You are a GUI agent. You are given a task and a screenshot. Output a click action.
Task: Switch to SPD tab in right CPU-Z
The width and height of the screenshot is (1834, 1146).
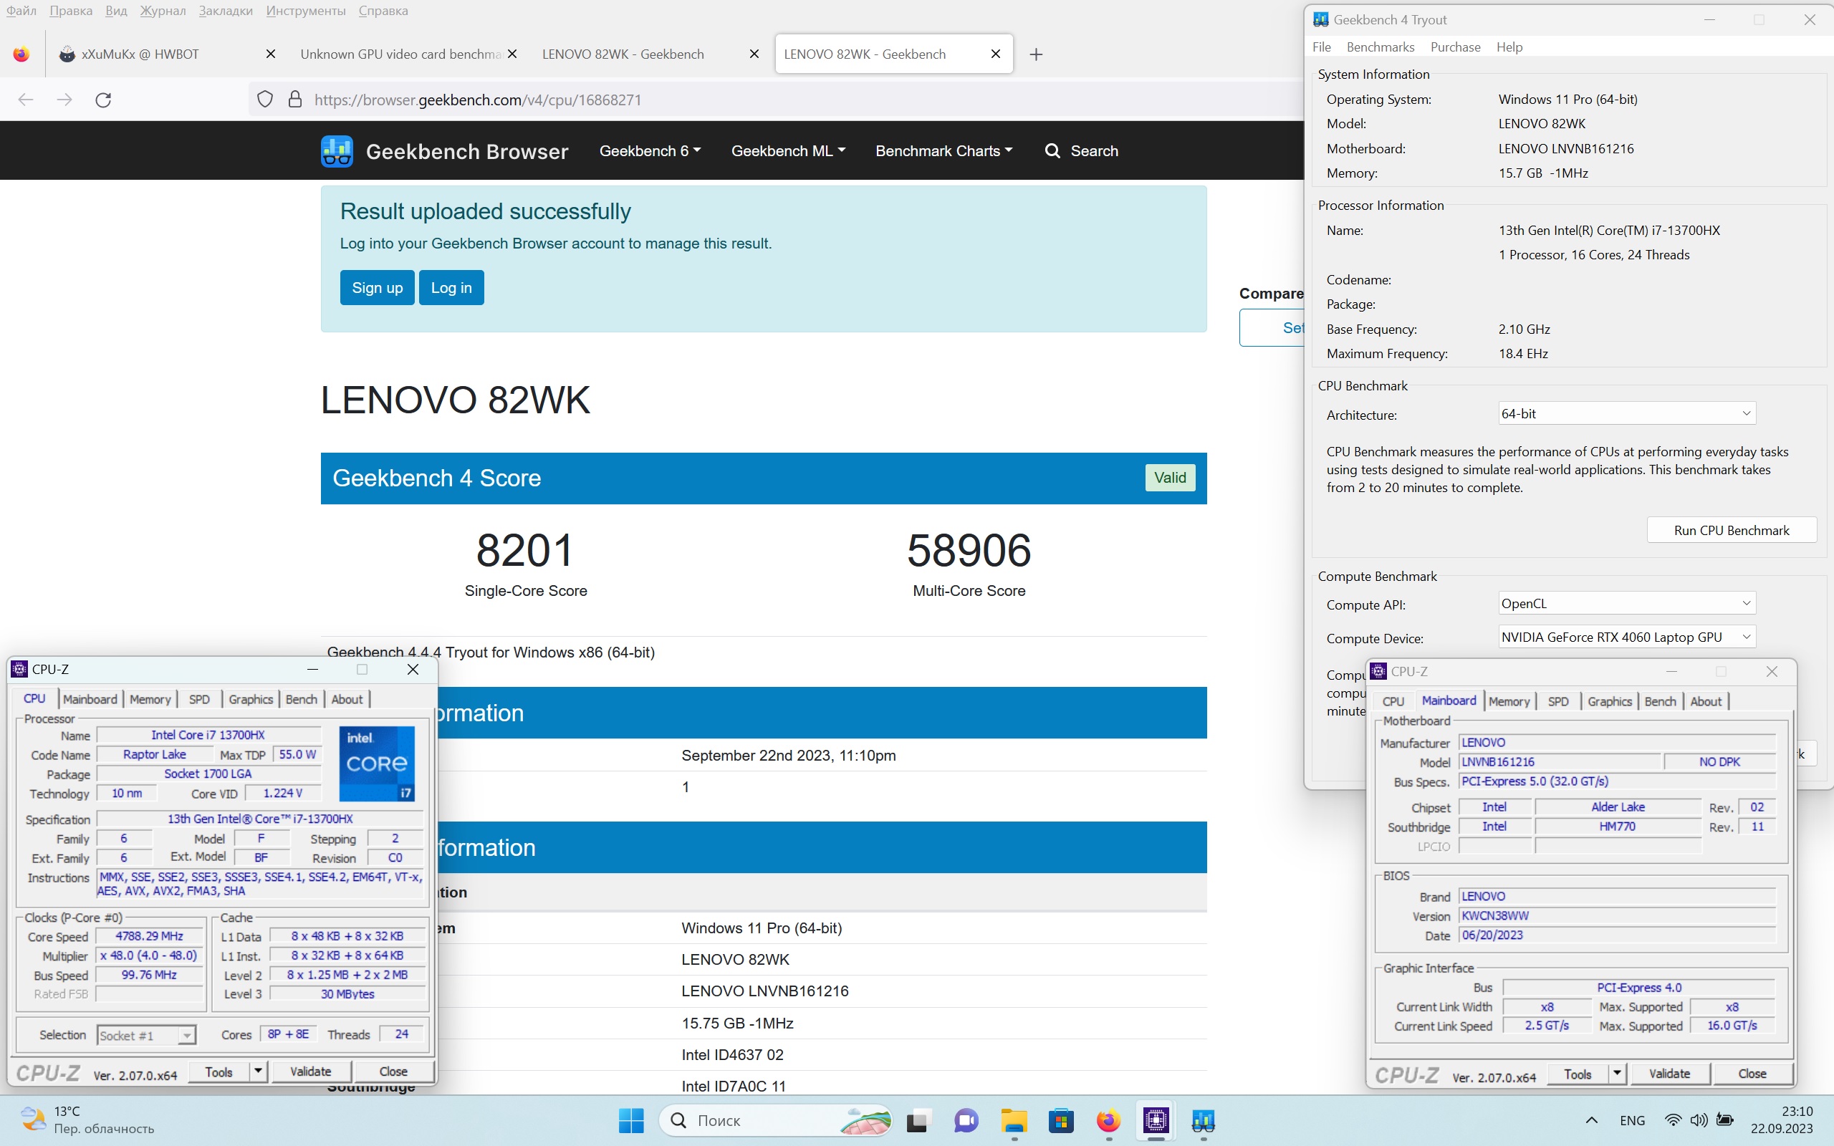(x=1558, y=701)
